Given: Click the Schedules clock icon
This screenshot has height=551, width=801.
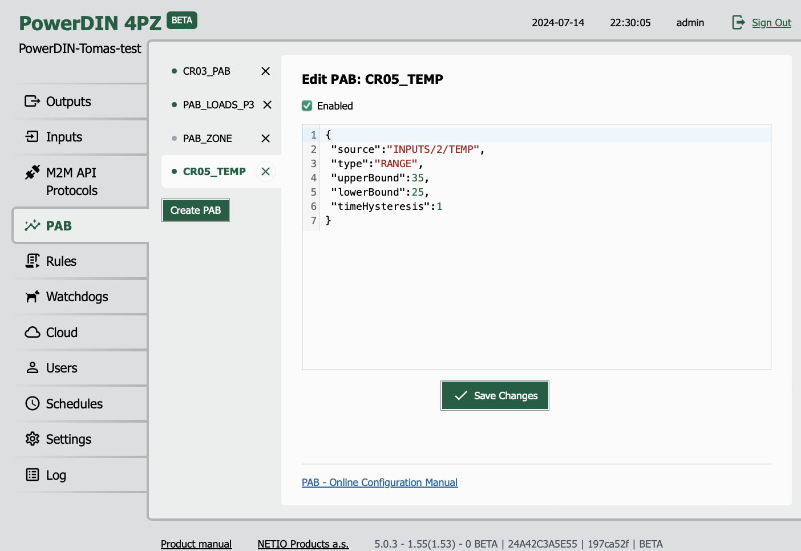Looking at the screenshot, I should (x=33, y=404).
